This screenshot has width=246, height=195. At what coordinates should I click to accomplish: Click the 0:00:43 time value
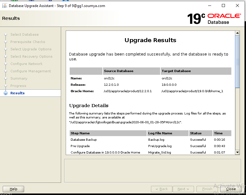coord(219,146)
